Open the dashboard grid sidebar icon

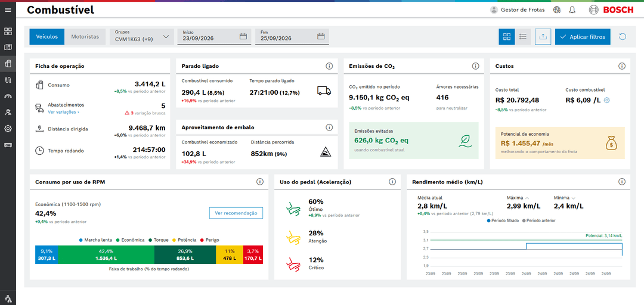pyautogui.click(x=8, y=31)
